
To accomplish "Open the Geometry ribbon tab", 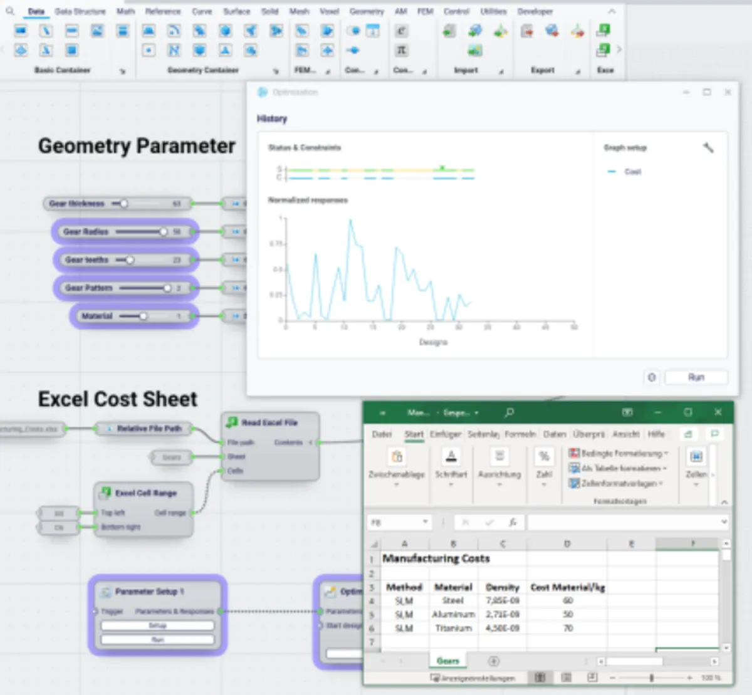I will click(x=367, y=11).
